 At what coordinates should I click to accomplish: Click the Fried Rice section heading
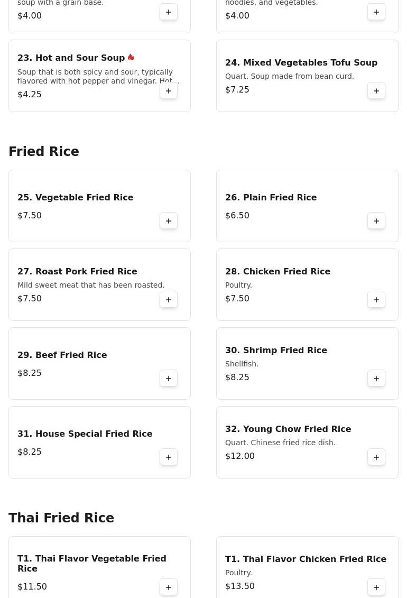[x=44, y=152]
